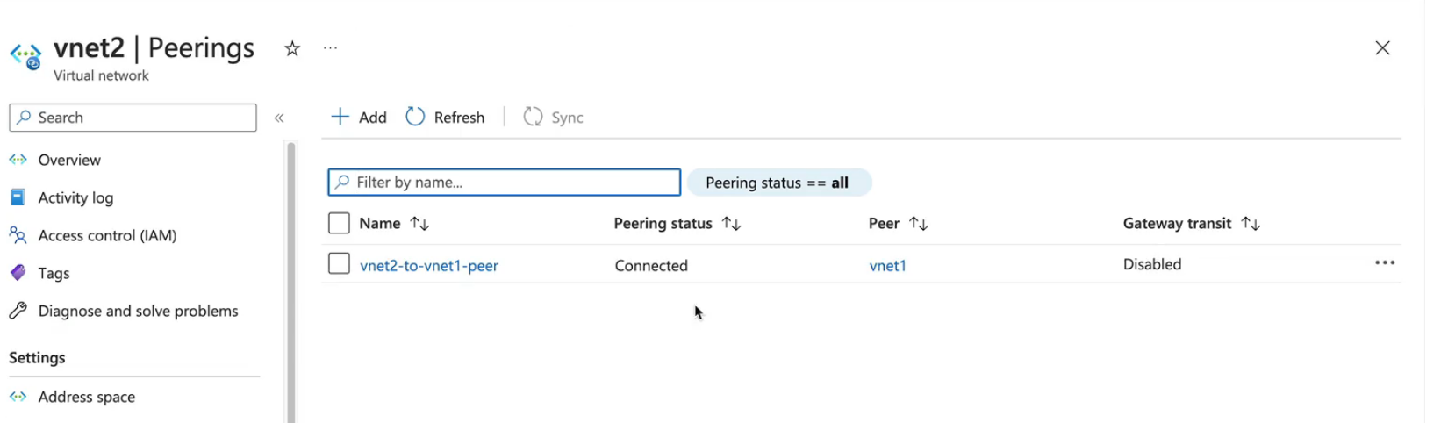
Task: Click the Tags icon in sidebar
Action: pyautogui.click(x=18, y=273)
